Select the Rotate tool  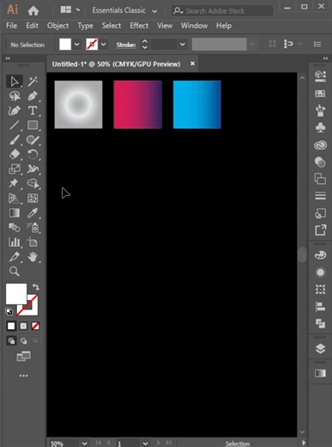33,155
